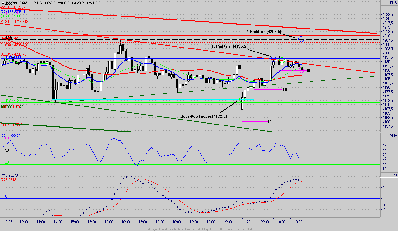This screenshot has width=398, height=231.
Task: Click the "29." date marker on the time axis
Action: (249, 222)
